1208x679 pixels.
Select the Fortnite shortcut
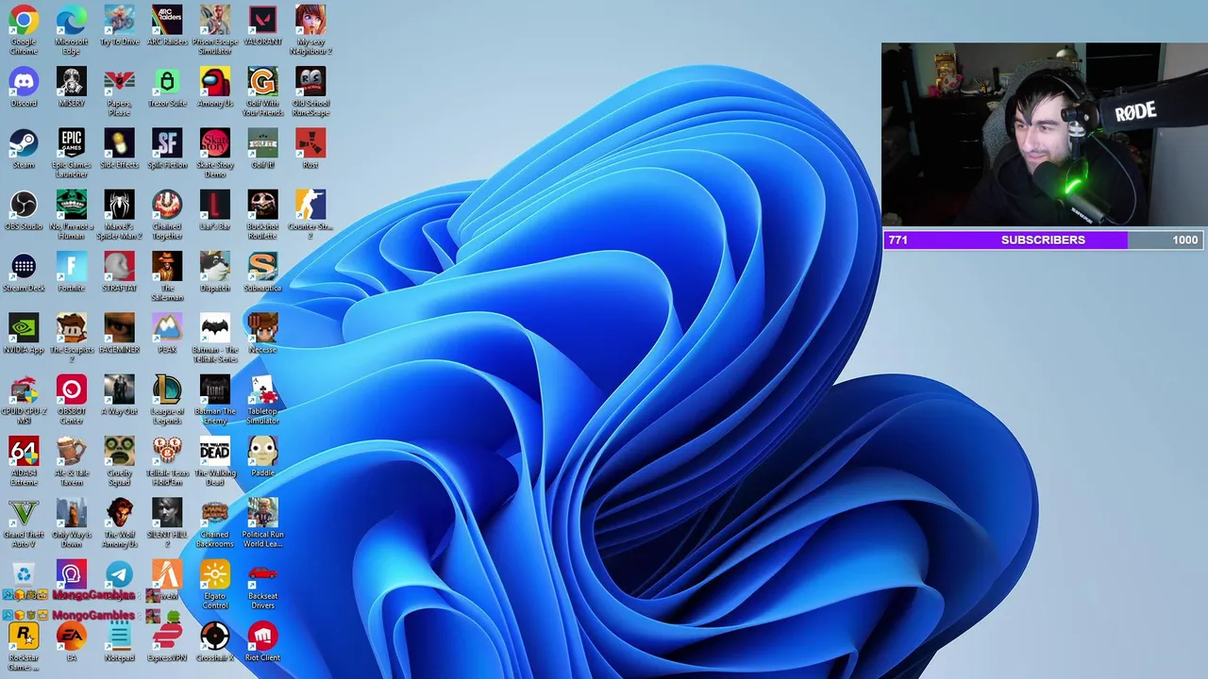72,267
